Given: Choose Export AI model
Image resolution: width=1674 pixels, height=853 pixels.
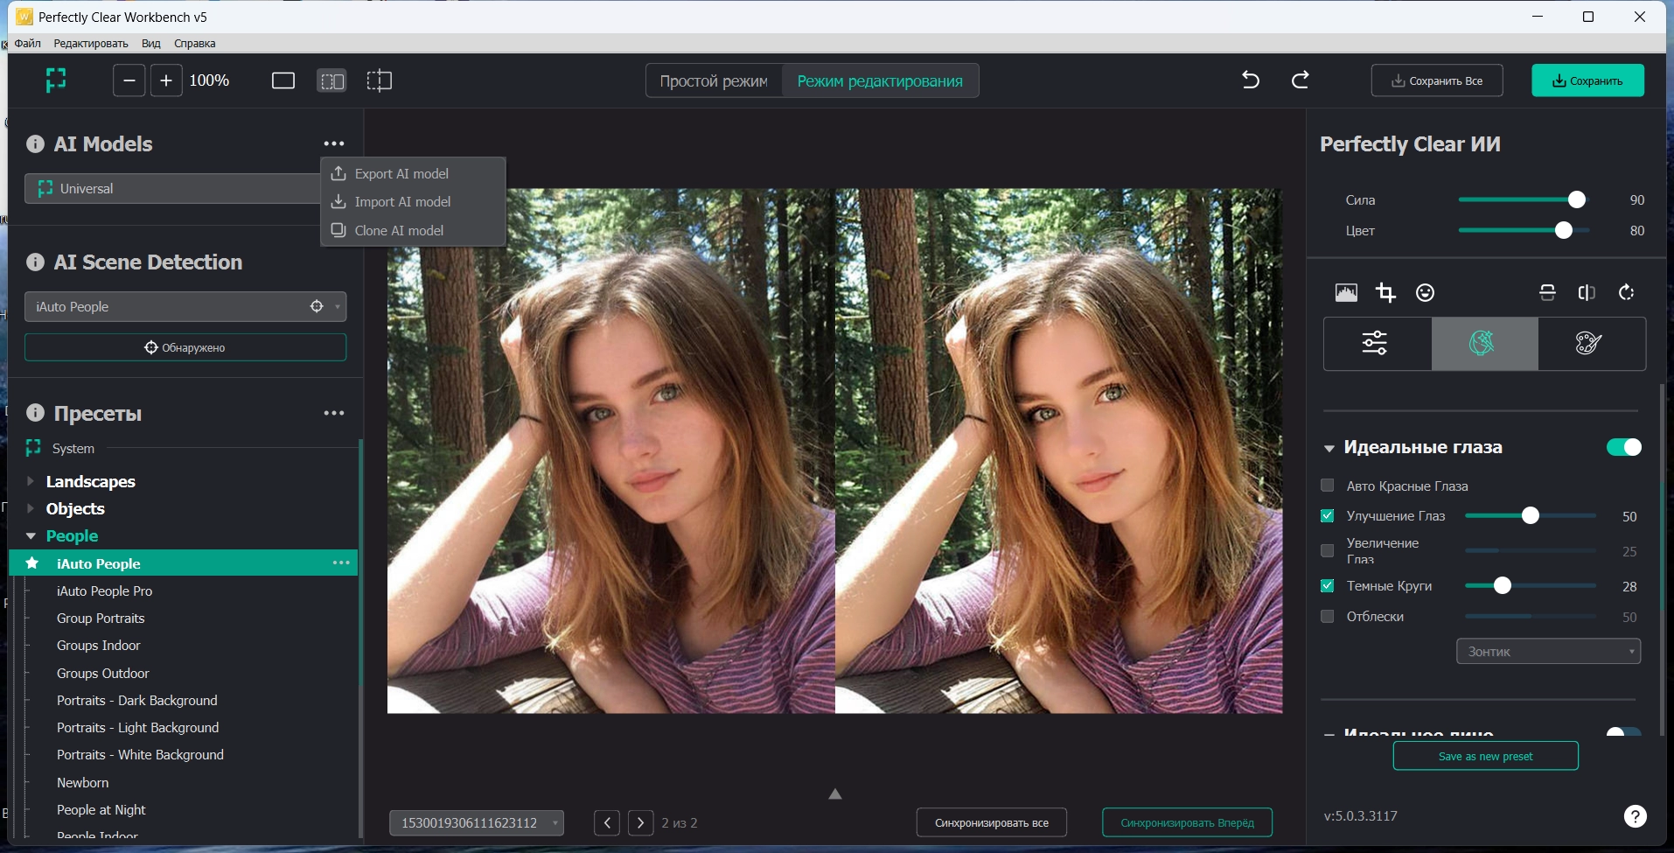Looking at the screenshot, I should [x=413, y=174].
